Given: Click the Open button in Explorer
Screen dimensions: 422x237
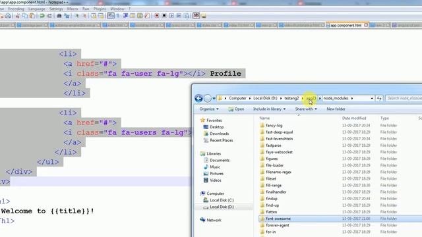Looking at the screenshot, I should (x=236, y=109).
